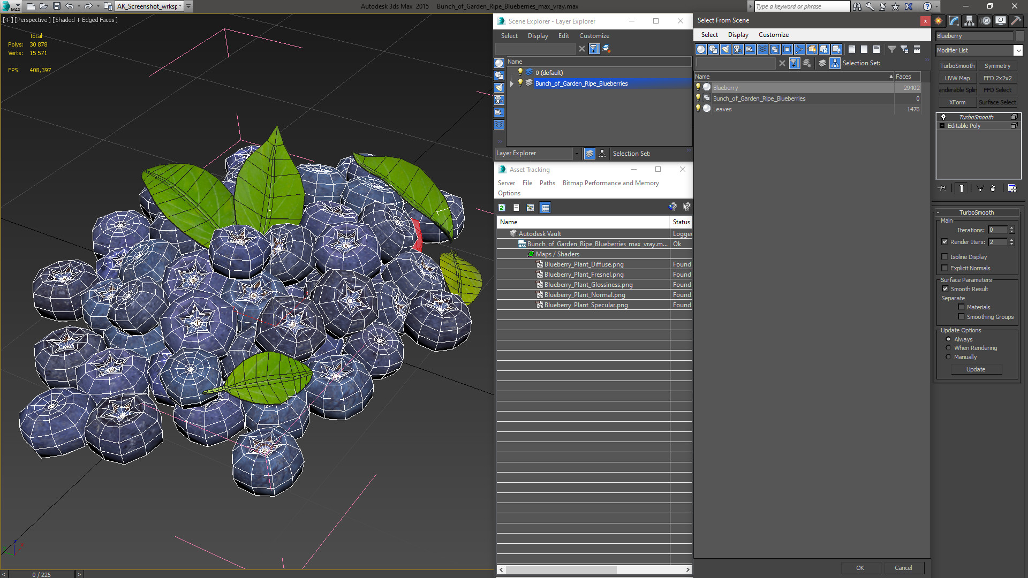
Task: Click the Symmetry modifier button
Action: click(x=997, y=66)
